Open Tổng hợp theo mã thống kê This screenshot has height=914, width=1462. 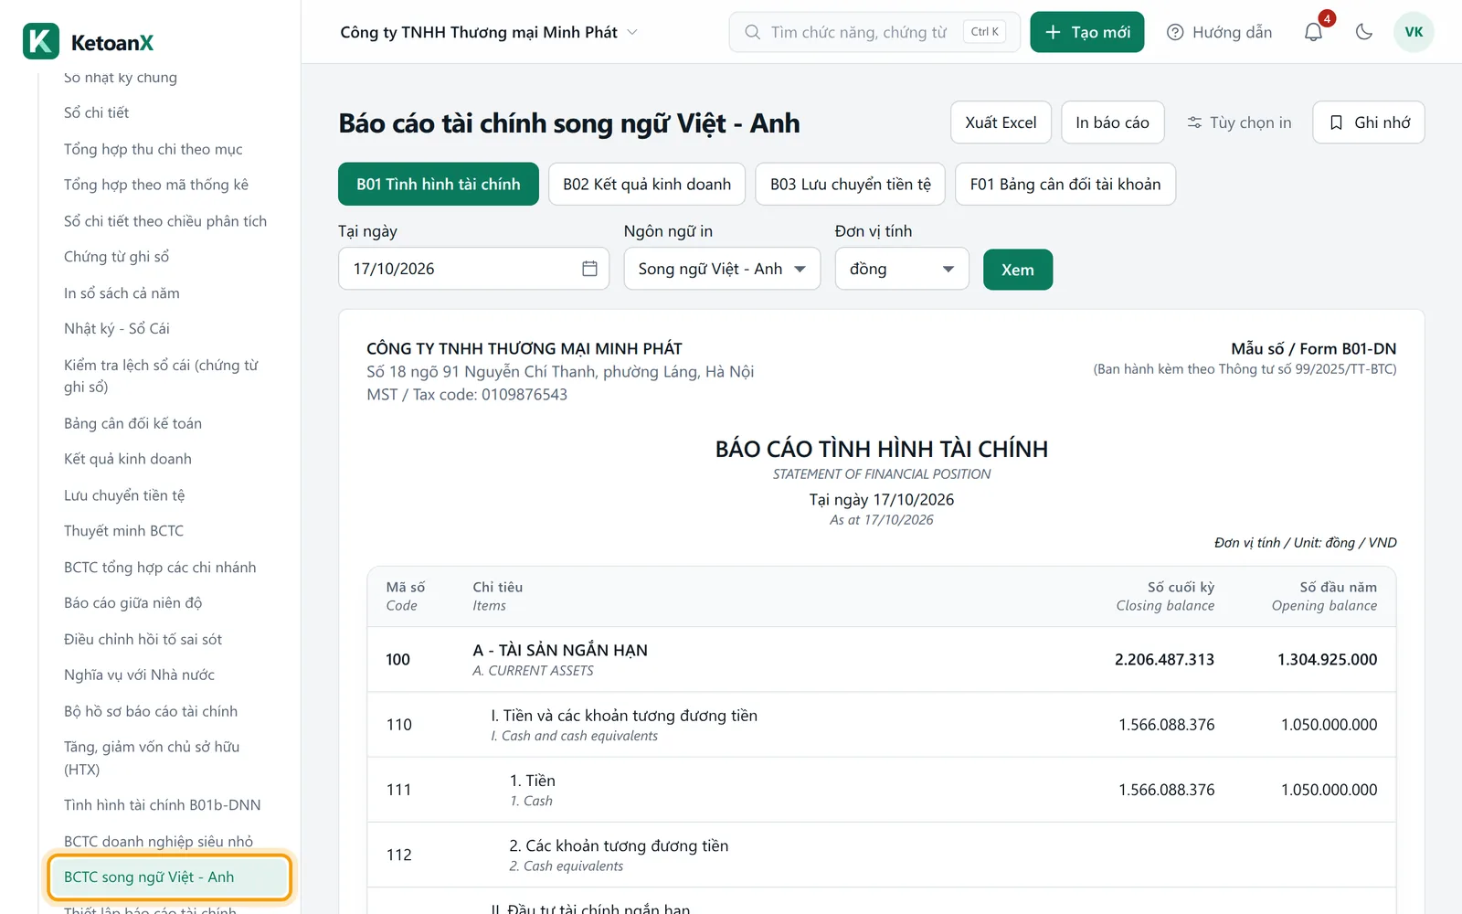(x=155, y=185)
